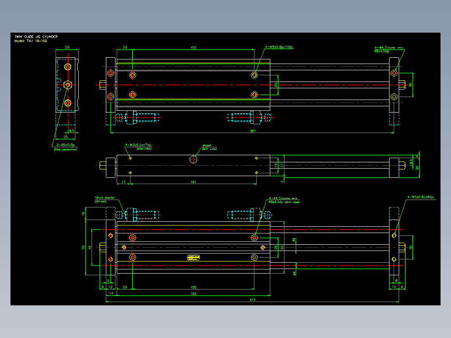
Task: Select the '66' vertical dimension
Action: click(282, 247)
